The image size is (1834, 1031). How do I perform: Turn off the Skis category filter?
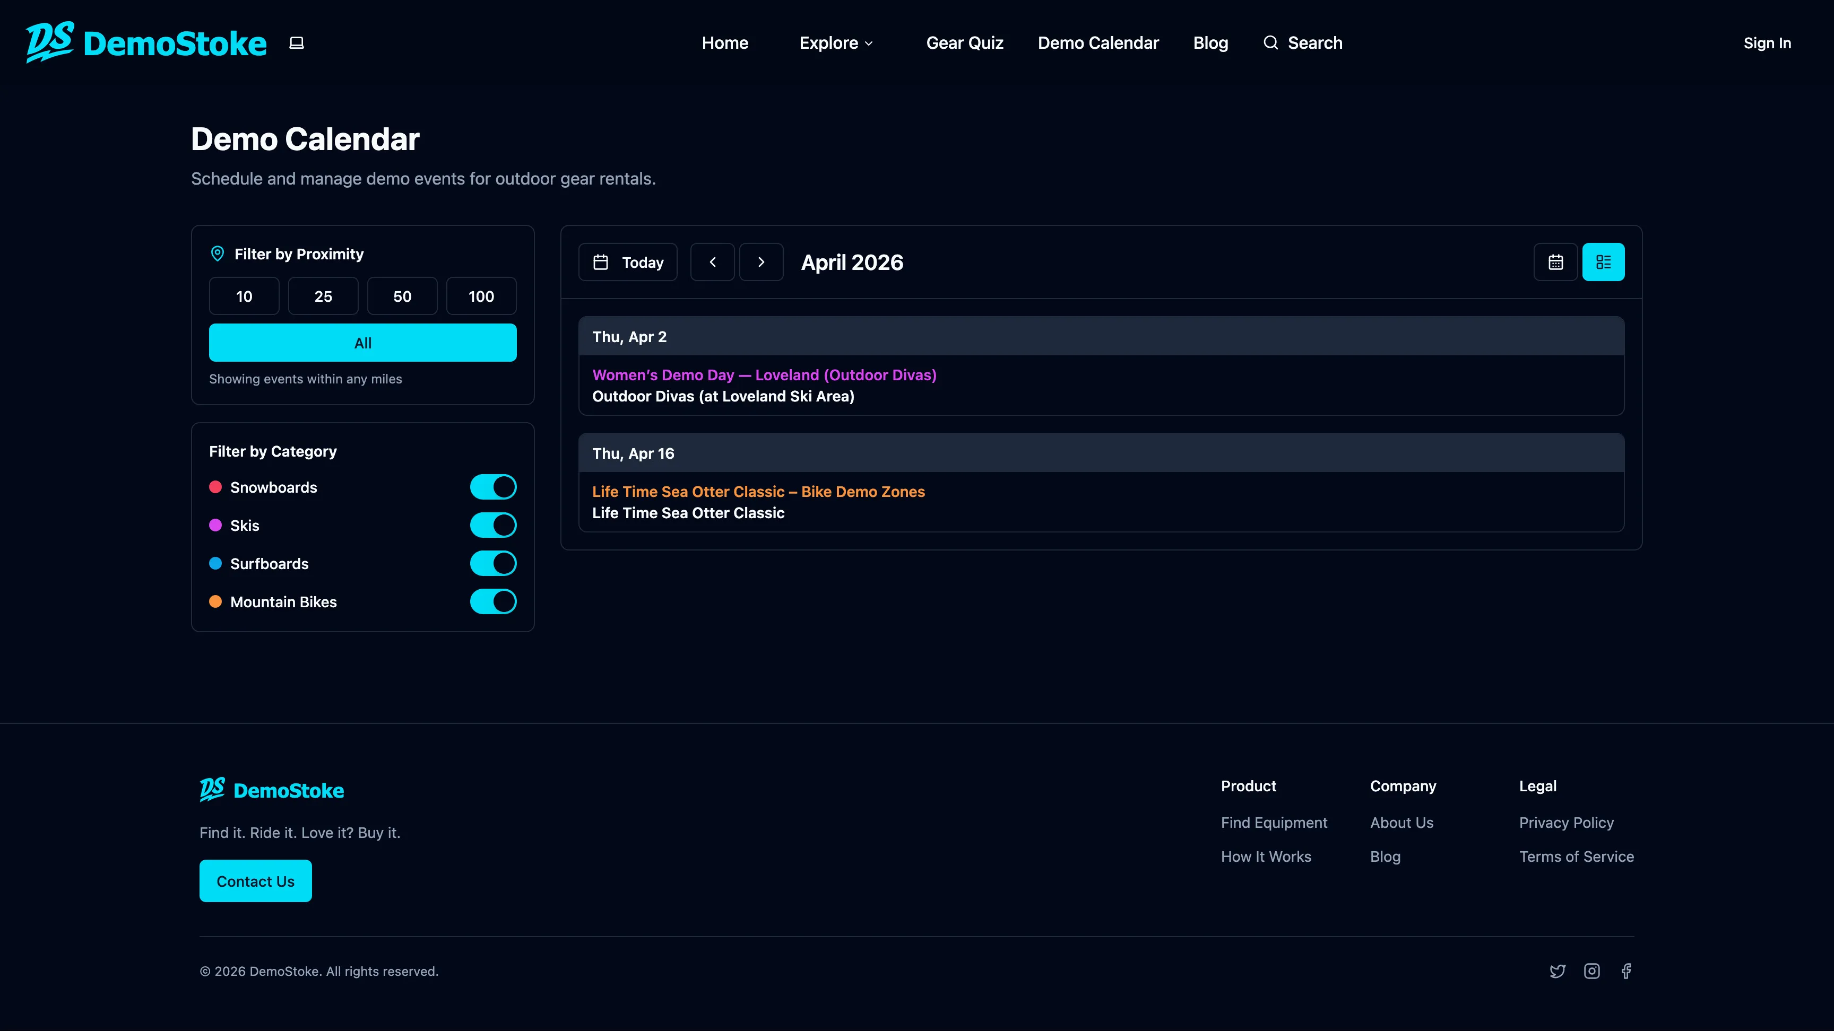point(492,525)
